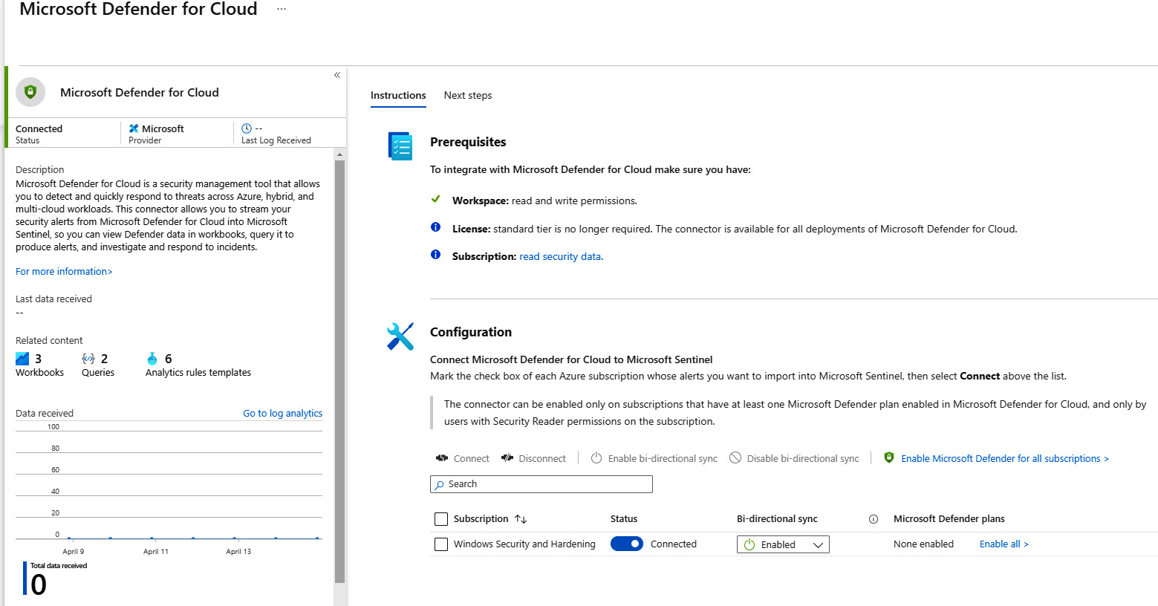Click the Defender for Cloud shield icon
The width and height of the screenshot is (1158, 606).
[30, 92]
